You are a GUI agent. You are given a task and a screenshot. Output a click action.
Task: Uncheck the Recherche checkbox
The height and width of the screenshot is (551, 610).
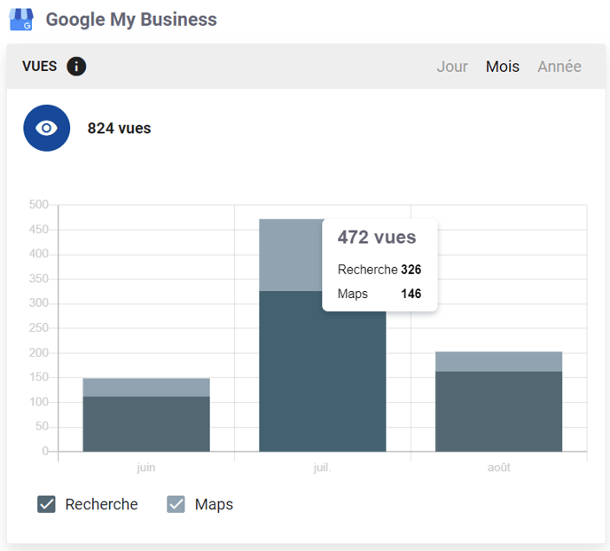click(46, 504)
